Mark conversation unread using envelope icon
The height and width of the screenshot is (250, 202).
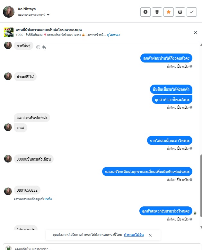(x=180, y=12)
